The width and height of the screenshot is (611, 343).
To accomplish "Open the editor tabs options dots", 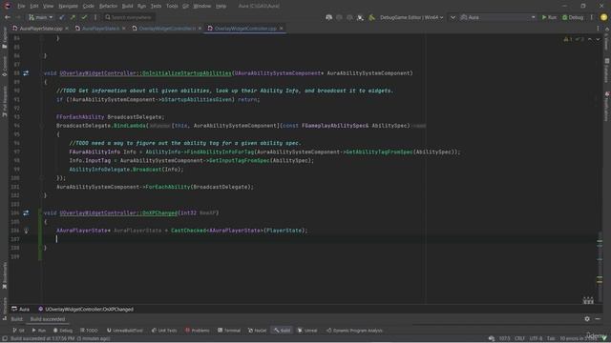I will pos(599,29).
